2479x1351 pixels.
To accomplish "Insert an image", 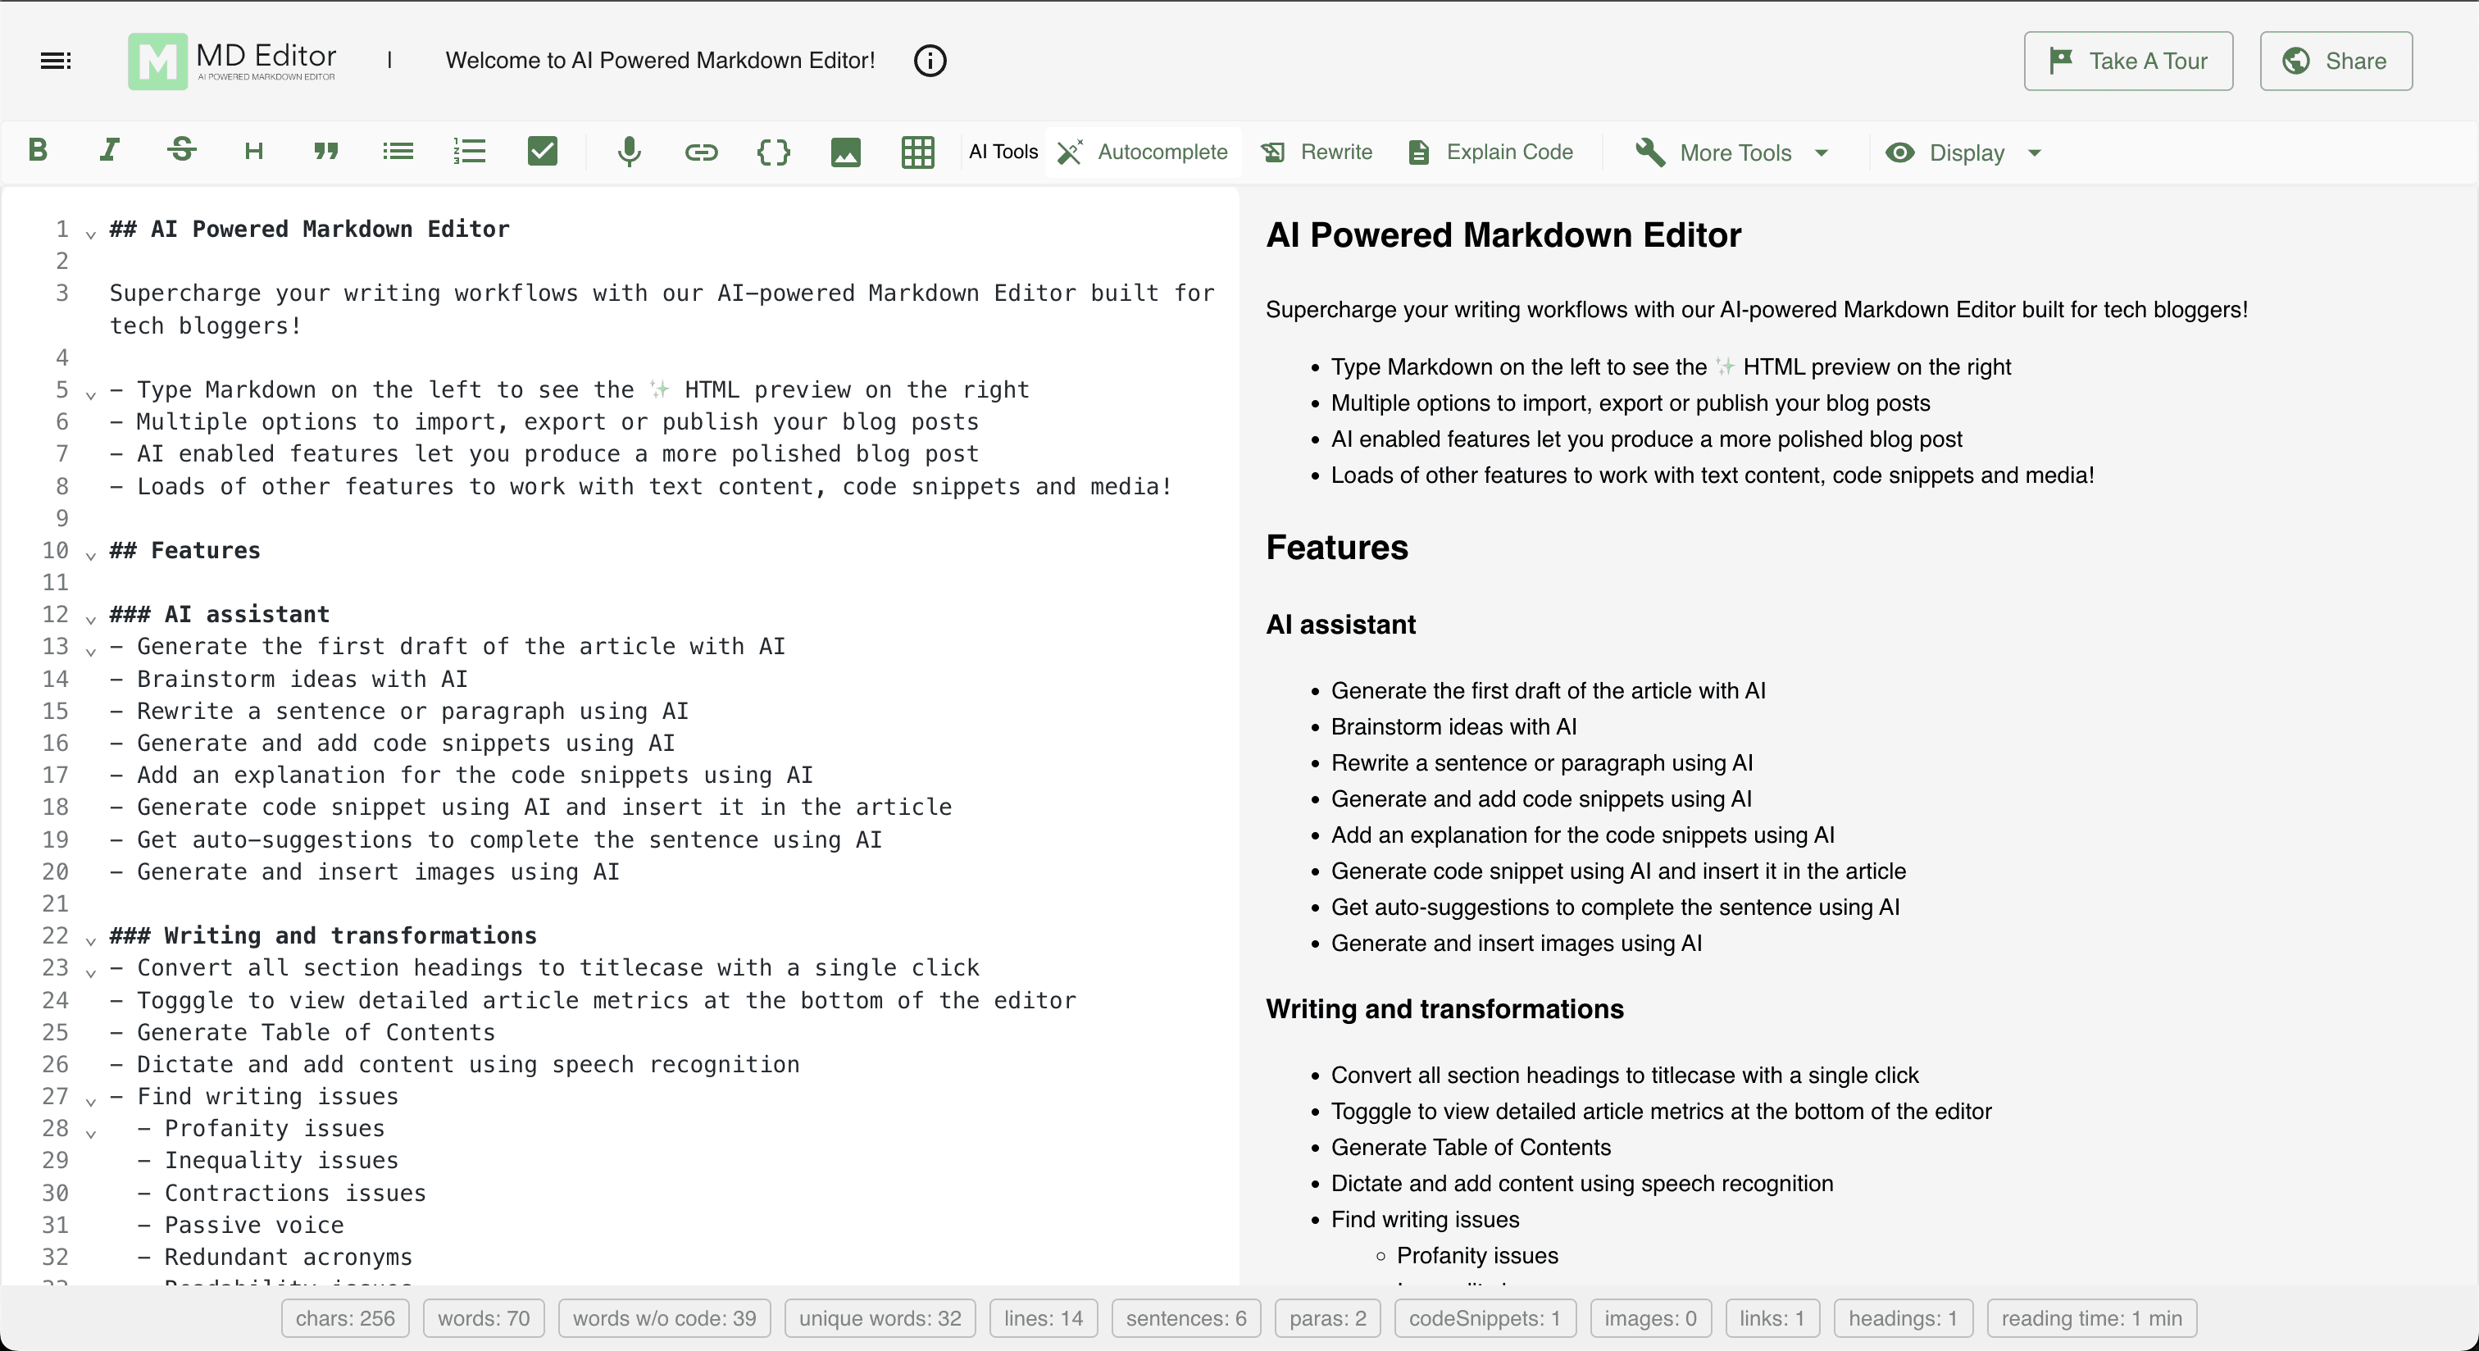I will tap(845, 151).
